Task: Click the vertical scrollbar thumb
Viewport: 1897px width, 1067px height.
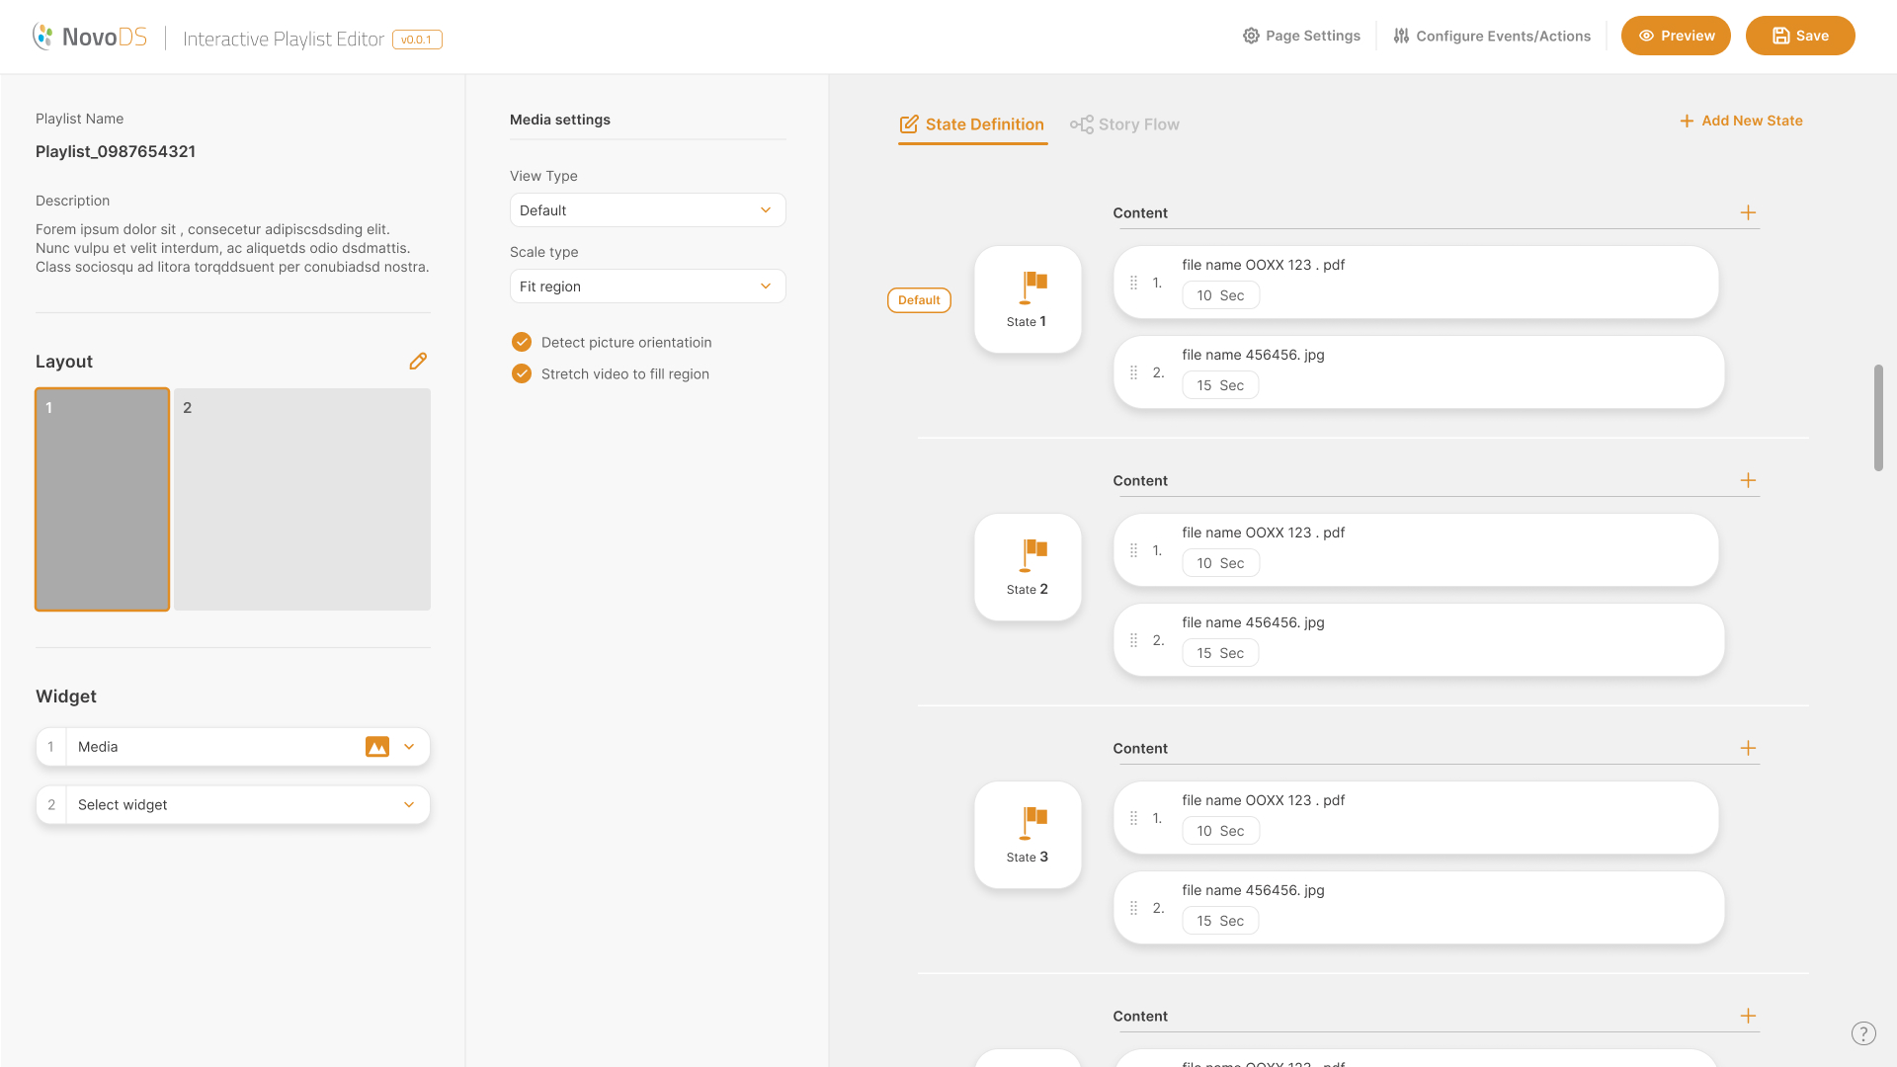Action: point(1878,417)
